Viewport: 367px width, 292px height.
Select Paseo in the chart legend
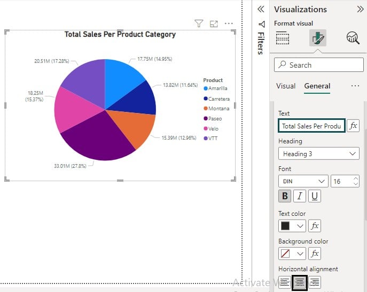tap(213, 119)
